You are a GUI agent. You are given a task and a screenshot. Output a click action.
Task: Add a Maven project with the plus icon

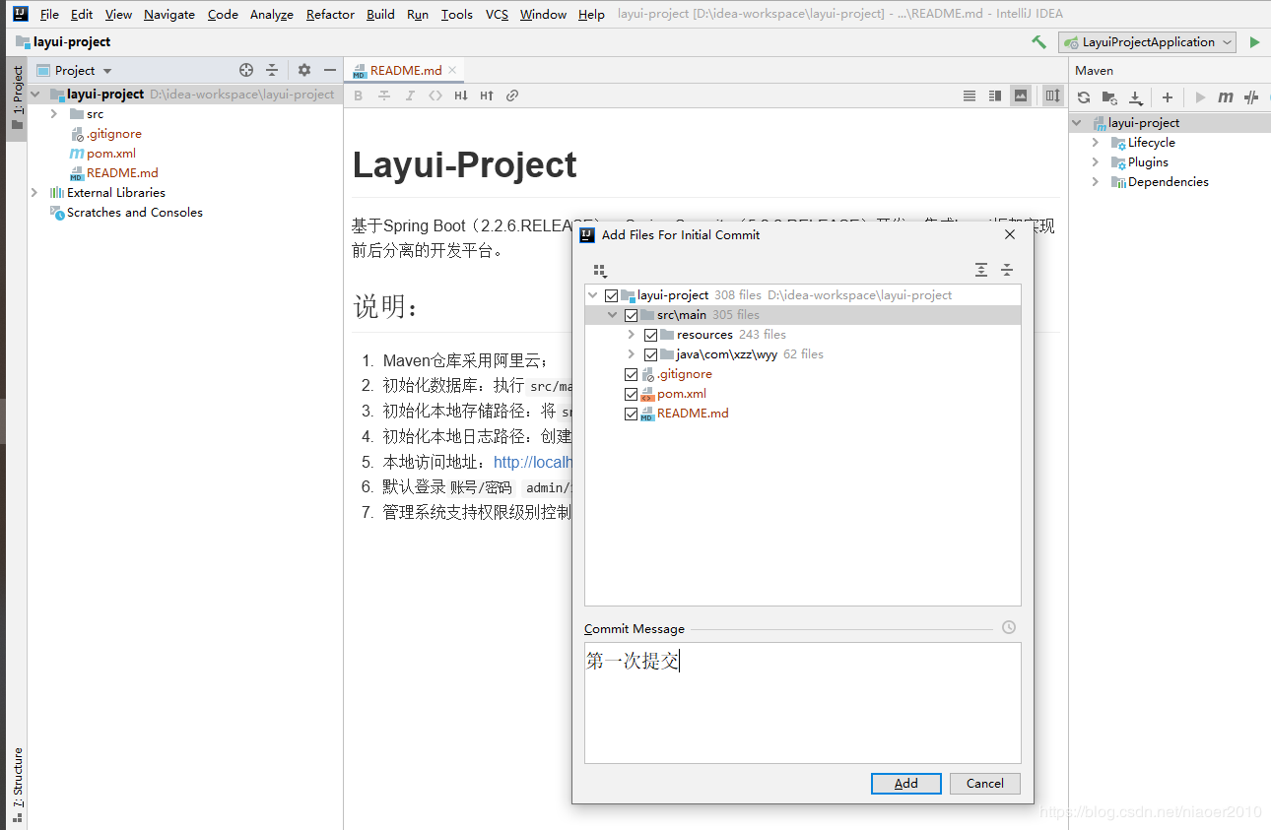1168,97
